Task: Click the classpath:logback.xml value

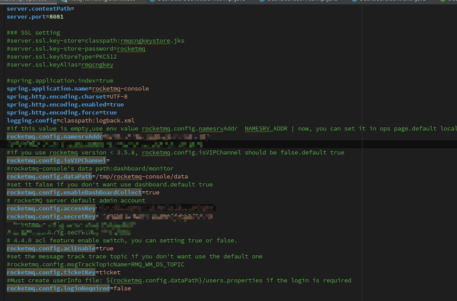Action: pyautogui.click(x=97, y=120)
